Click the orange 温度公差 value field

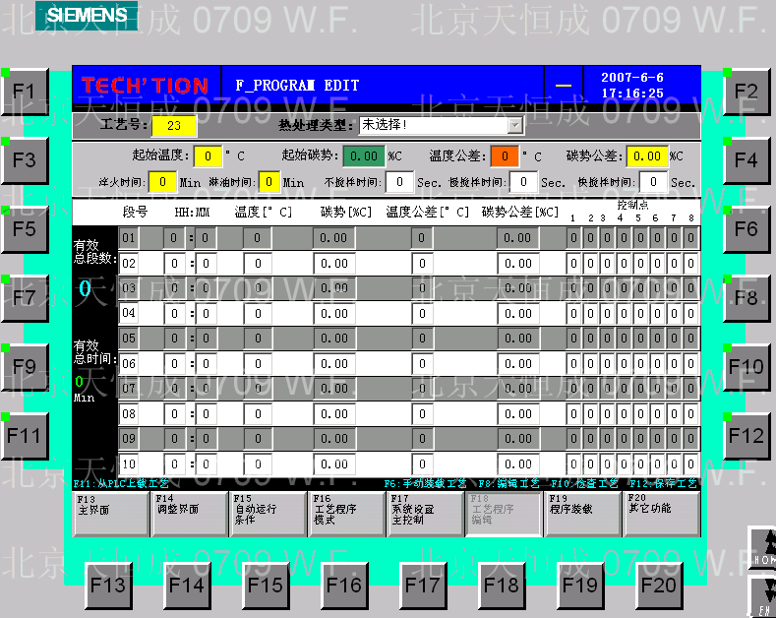504,156
